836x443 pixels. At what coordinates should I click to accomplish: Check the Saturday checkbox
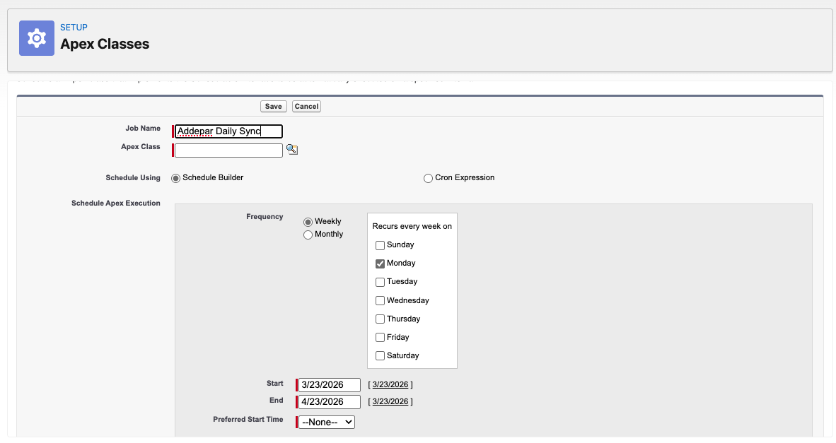[380, 355]
